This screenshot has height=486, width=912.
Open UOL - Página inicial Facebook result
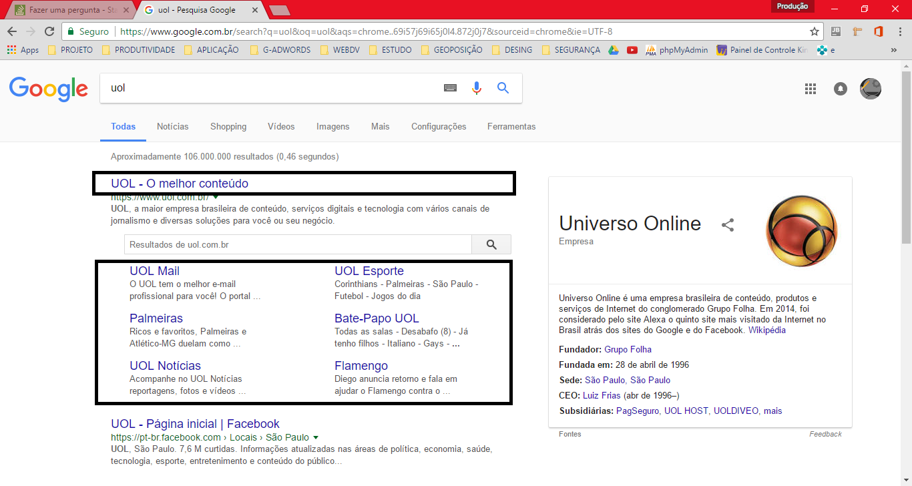pyautogui.click(x=195, y=423)
